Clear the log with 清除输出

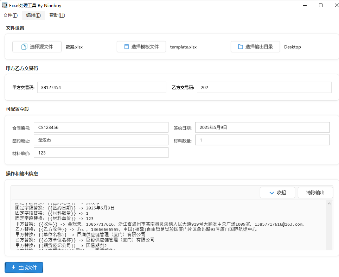pyautogui.click(x=315, y=193)
